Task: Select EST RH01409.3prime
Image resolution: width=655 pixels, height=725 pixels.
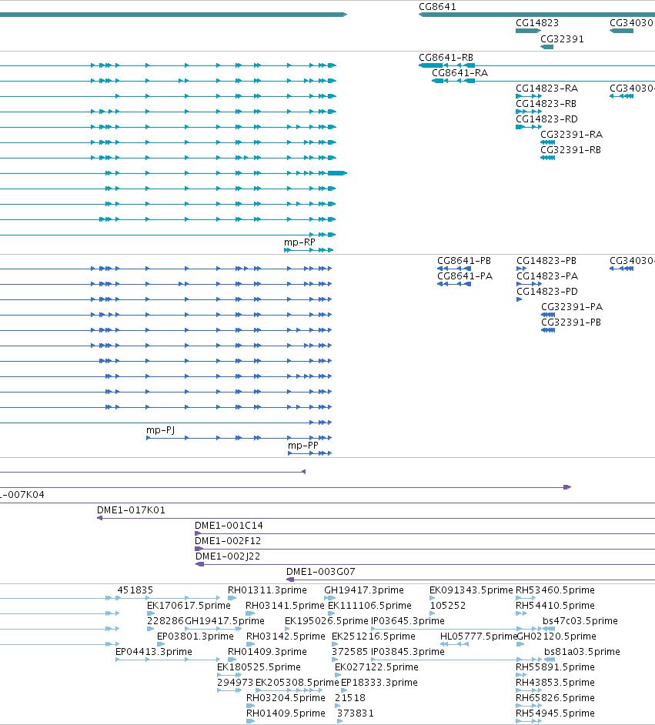Action: (x=267, y=652)
